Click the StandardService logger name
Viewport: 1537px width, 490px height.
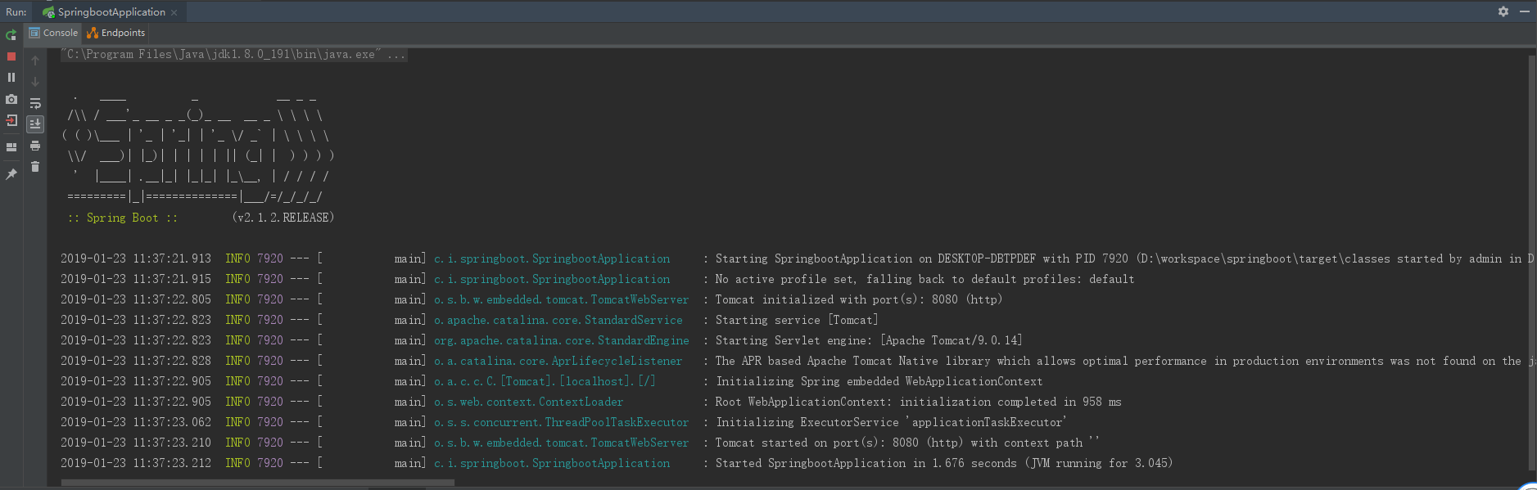(x=558, y=320)
